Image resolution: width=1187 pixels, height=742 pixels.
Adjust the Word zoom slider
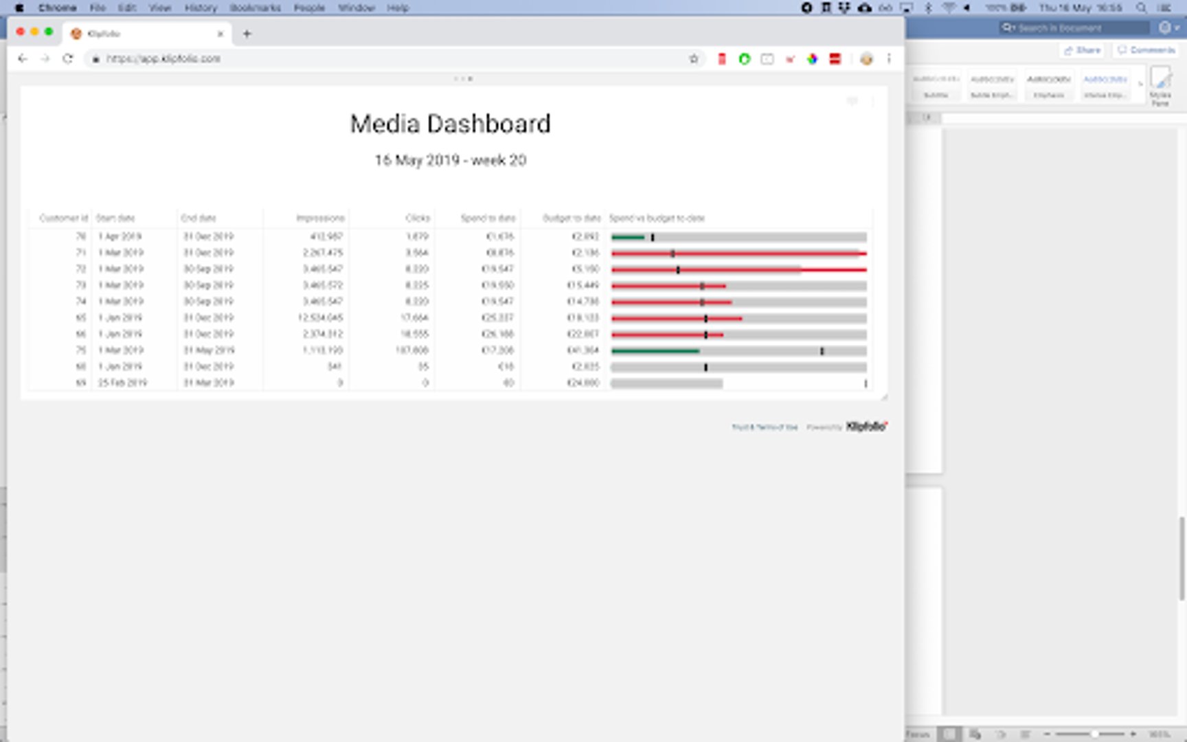tap(1094, 734)
